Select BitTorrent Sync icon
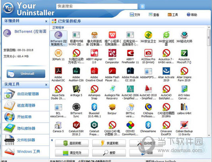212x162 pixels. coord(76,107)
